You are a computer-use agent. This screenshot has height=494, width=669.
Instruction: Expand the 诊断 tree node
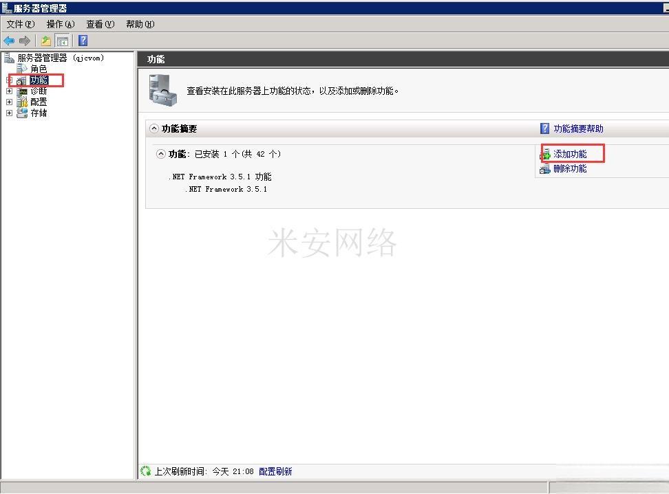[10, 91]
